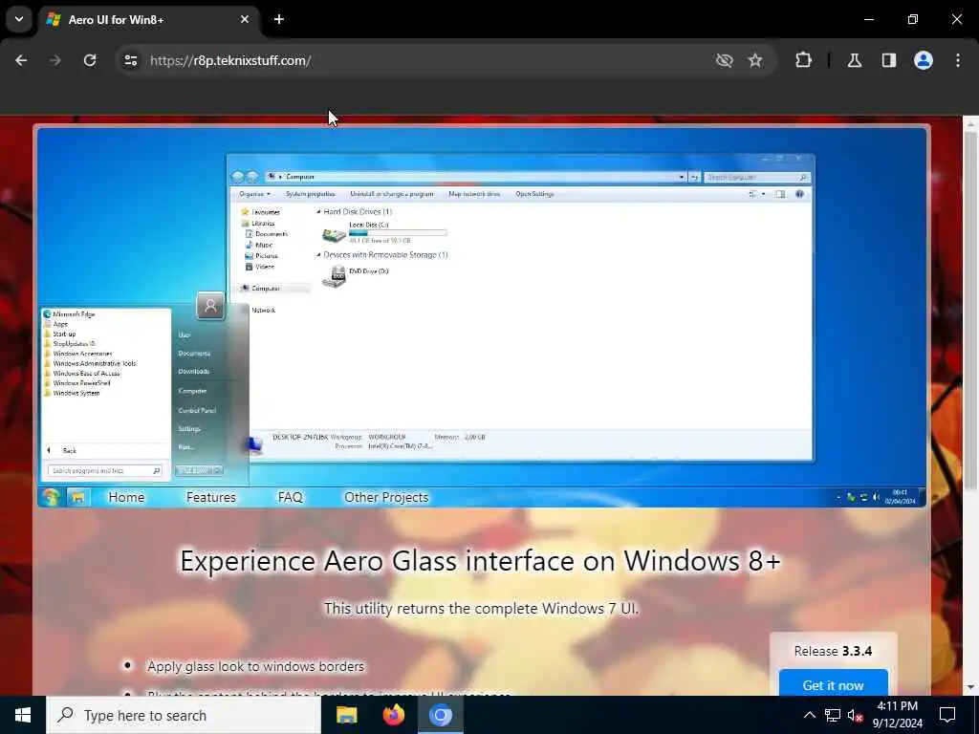Click the explorer icon in page's taskbar image
The height and width of the screenshot is (734, 979).
78,497
